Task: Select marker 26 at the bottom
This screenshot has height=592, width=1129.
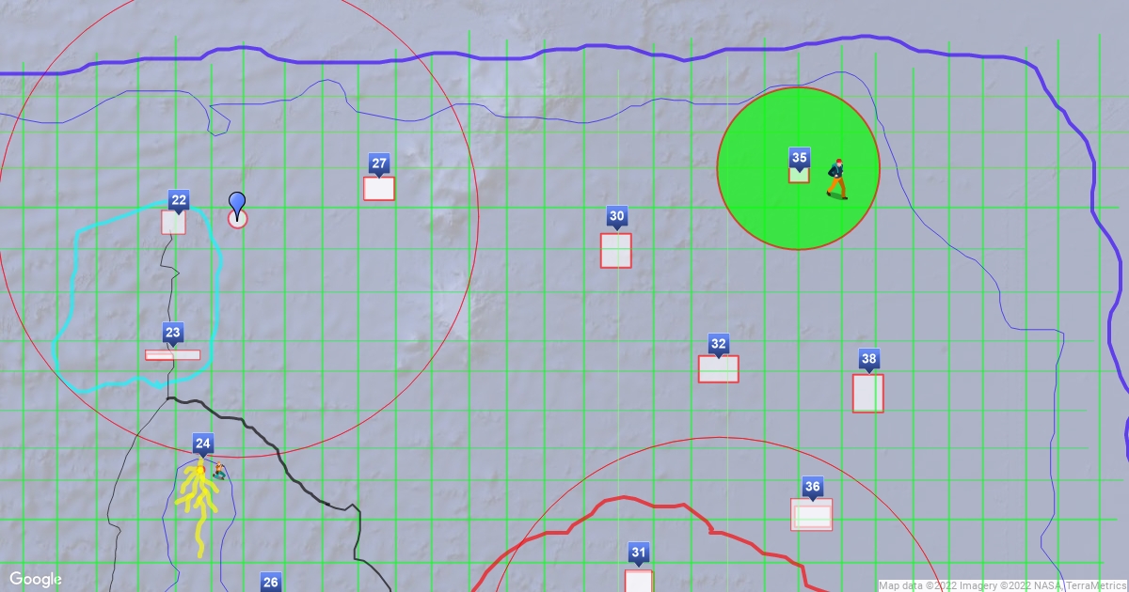Action: pos(271,582)
